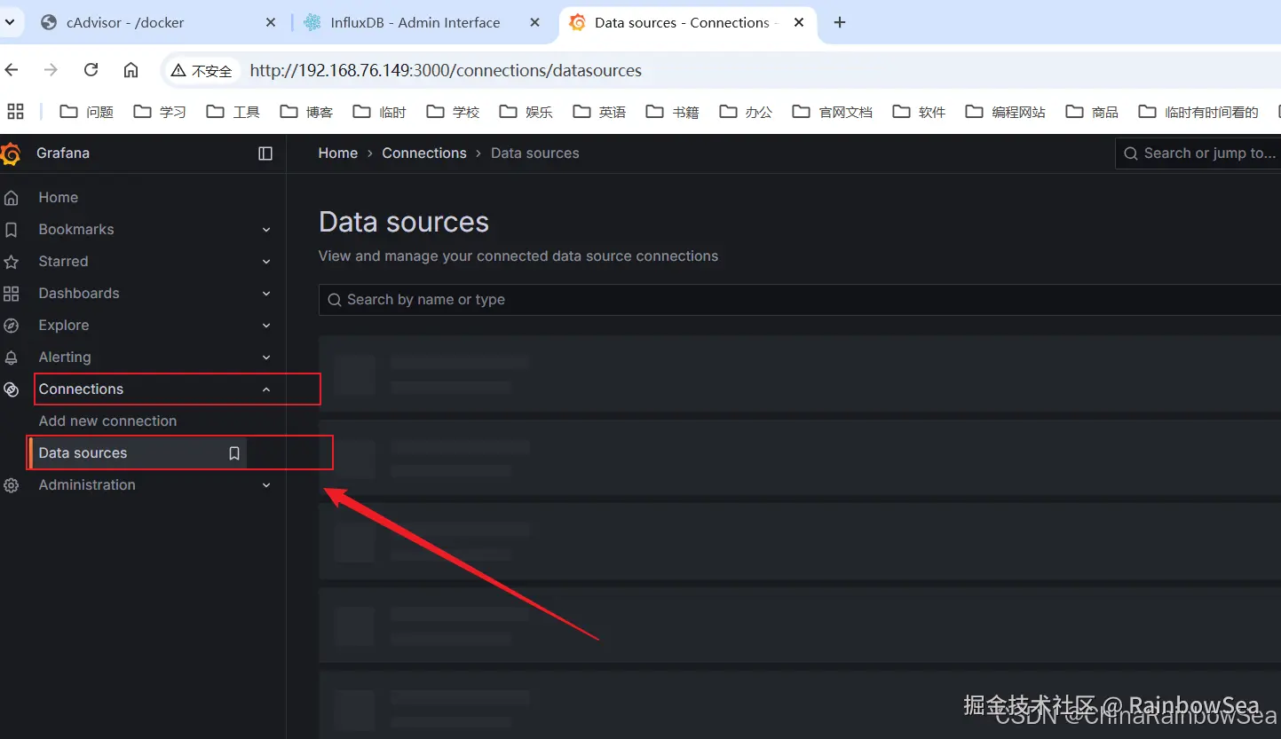Viewport: 1281px width, 739px height.
Task: Open the 临时有时间看的 bookmark folder
Action: (x=1198, y=112)
